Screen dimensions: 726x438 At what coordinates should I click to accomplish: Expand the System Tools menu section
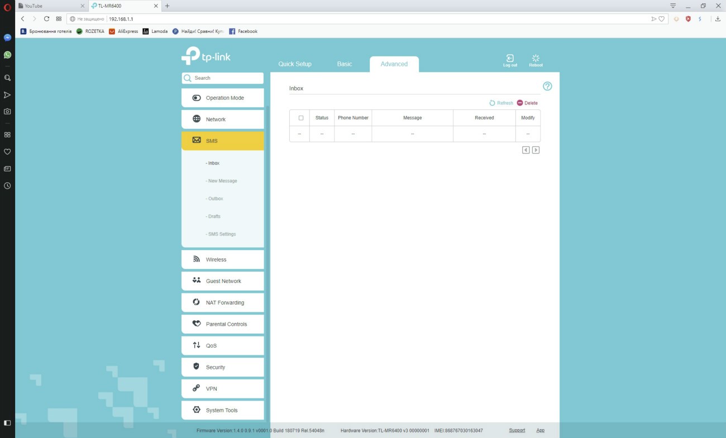coord(222,410)
